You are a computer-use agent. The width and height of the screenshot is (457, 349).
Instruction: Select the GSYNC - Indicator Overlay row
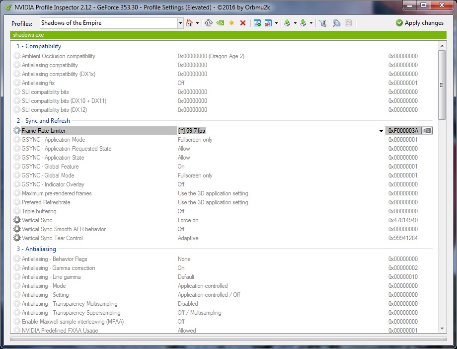(223, 184)
